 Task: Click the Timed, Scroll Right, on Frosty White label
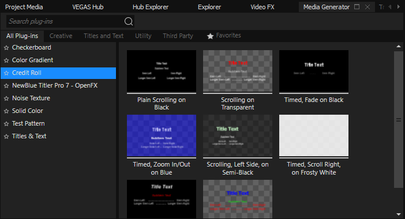coord(314,168)
